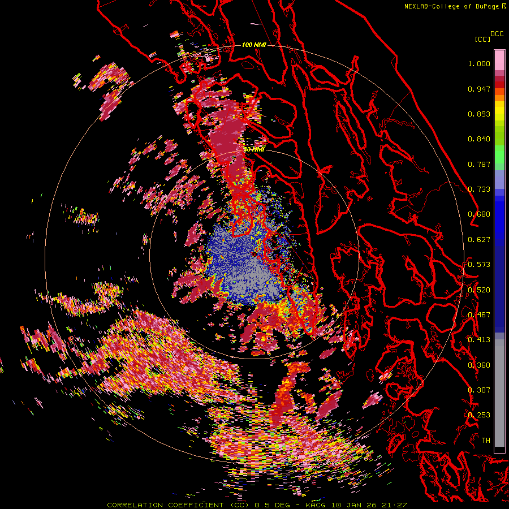This screenshot has height=509, width=509.
Task: Click the 50 NMI range ring label
Action: coord(254,150)
